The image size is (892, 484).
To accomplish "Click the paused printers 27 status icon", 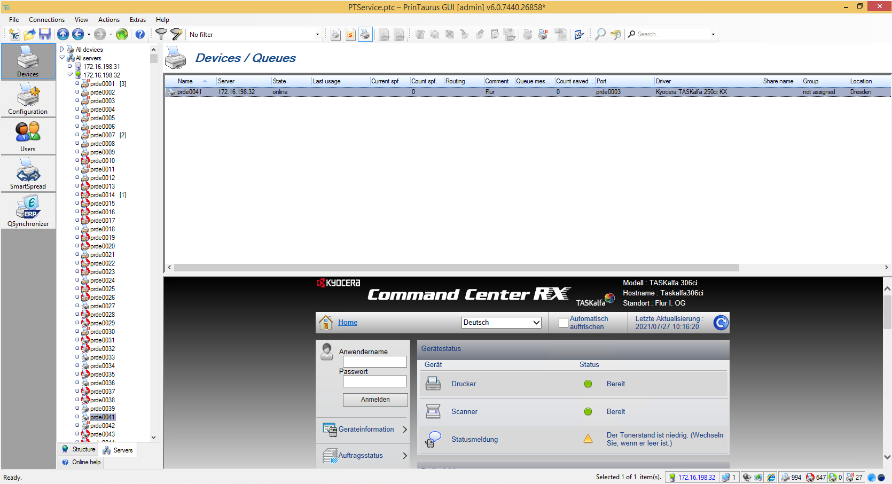I will click(x=855, y=477).
